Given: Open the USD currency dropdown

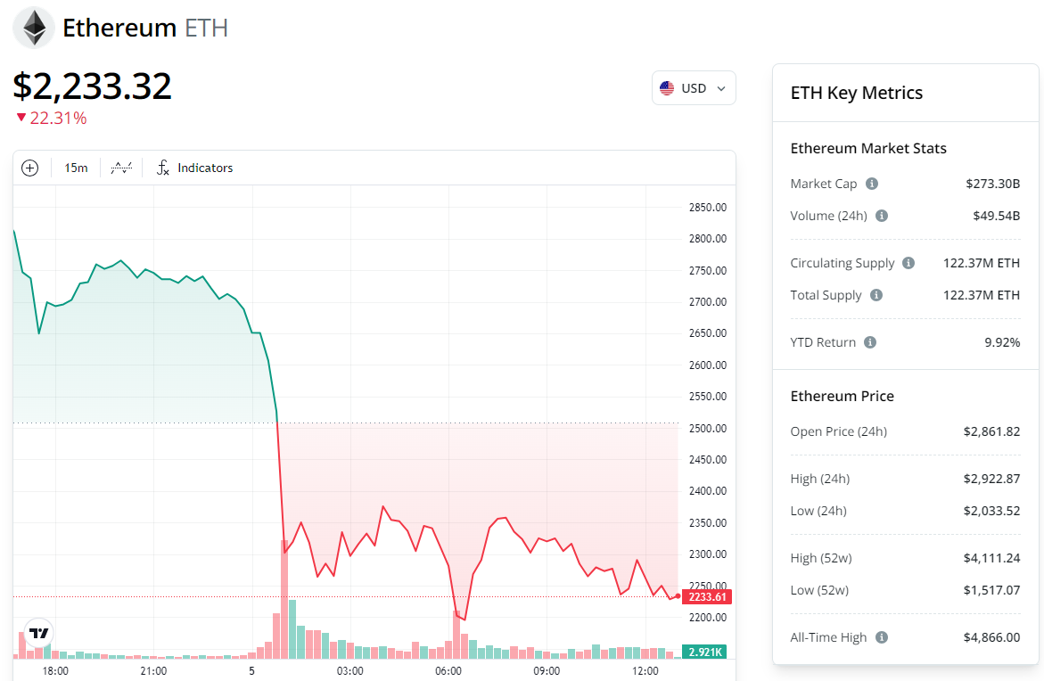Looking at the screenshot, I should pos(694,87).
